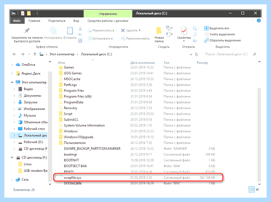Expand the Сеть tree node
271x202 pixels.
tap(12, 180)
